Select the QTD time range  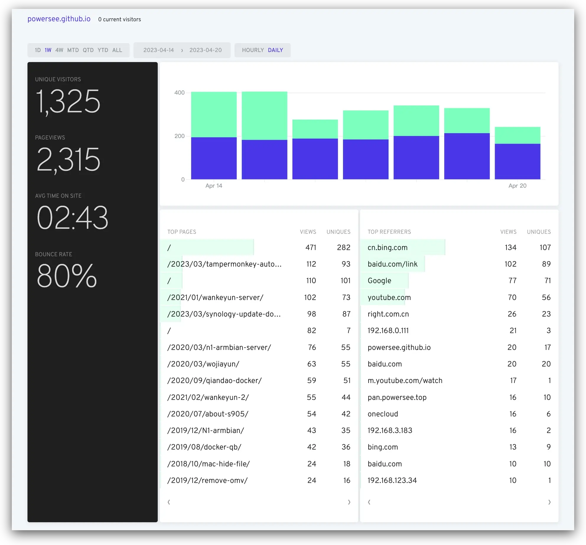pyautogui.click(x=88, y=50)
